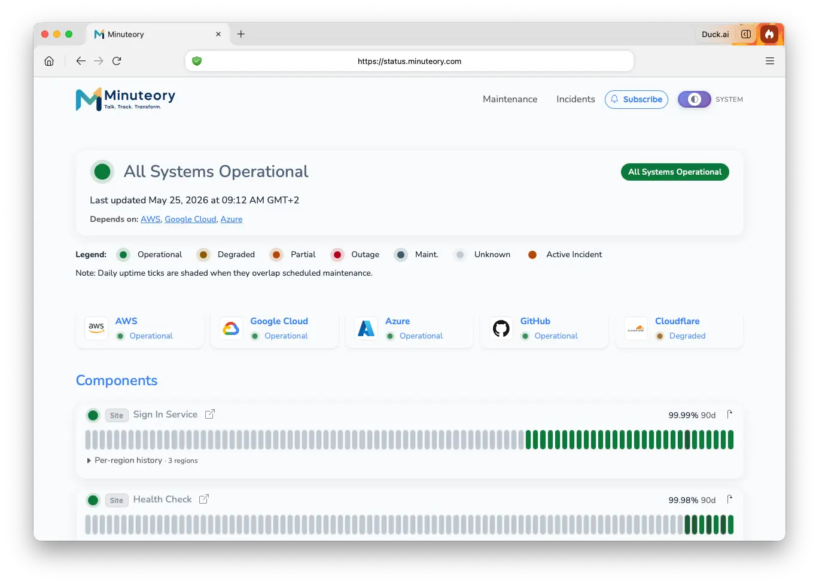This screenshot has width=819, height=585.
Task: Reload the page with refresh icon
Action: click(117, 61)
